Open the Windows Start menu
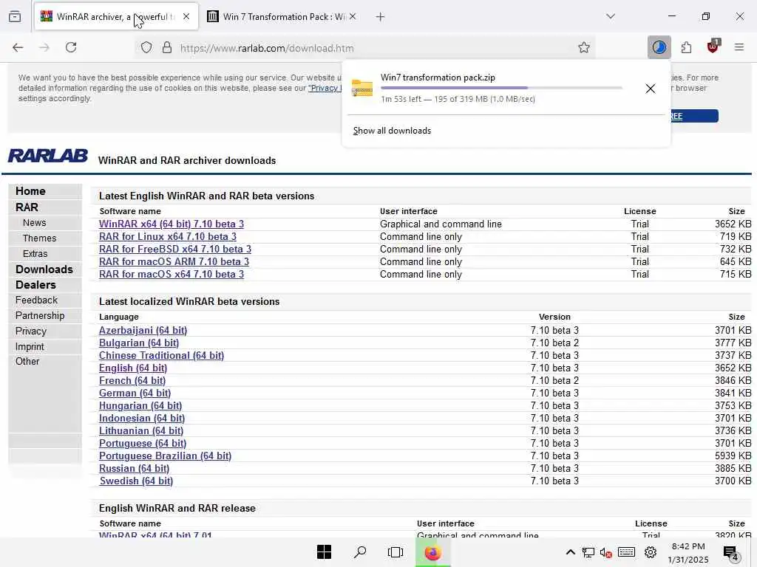 (x=324, y=552)
